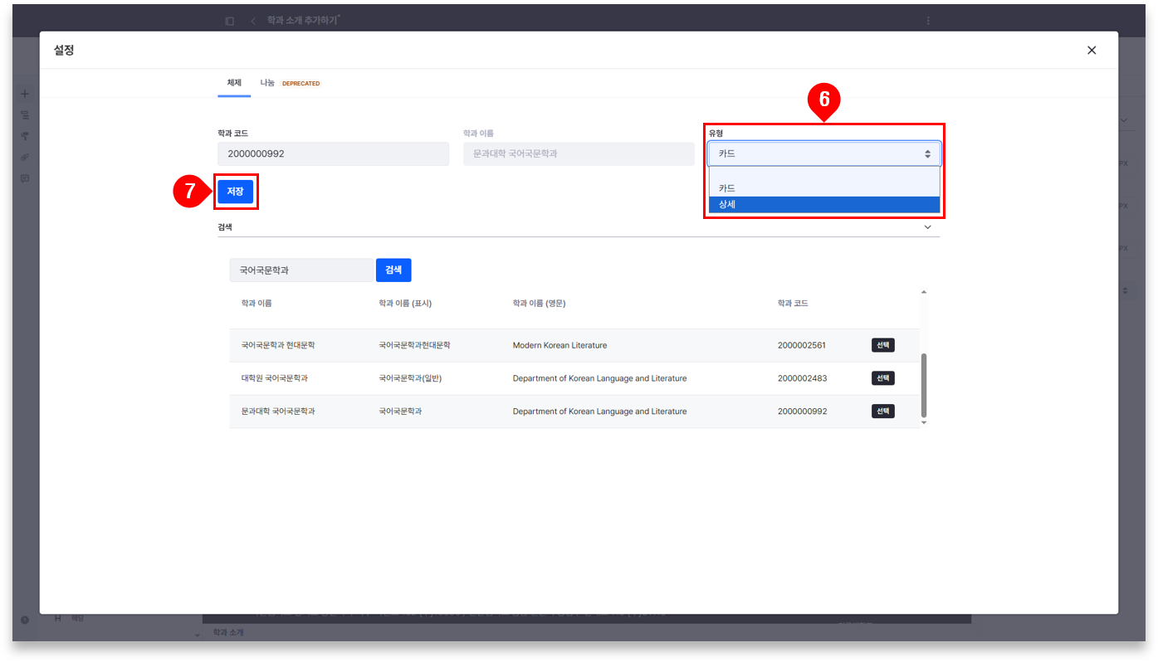Pick the 카드 option in the list

pos(823,188)
